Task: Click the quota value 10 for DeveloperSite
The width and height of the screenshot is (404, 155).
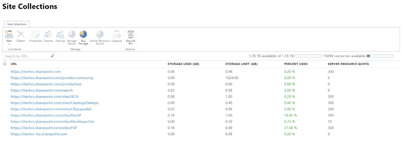Action: [x=330, y=122]
